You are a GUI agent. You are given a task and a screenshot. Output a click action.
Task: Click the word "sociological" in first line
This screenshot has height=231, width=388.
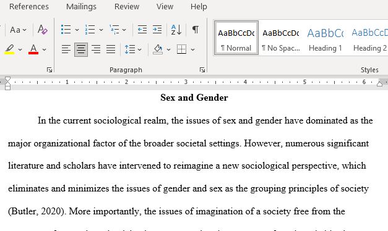pos(118,120)
